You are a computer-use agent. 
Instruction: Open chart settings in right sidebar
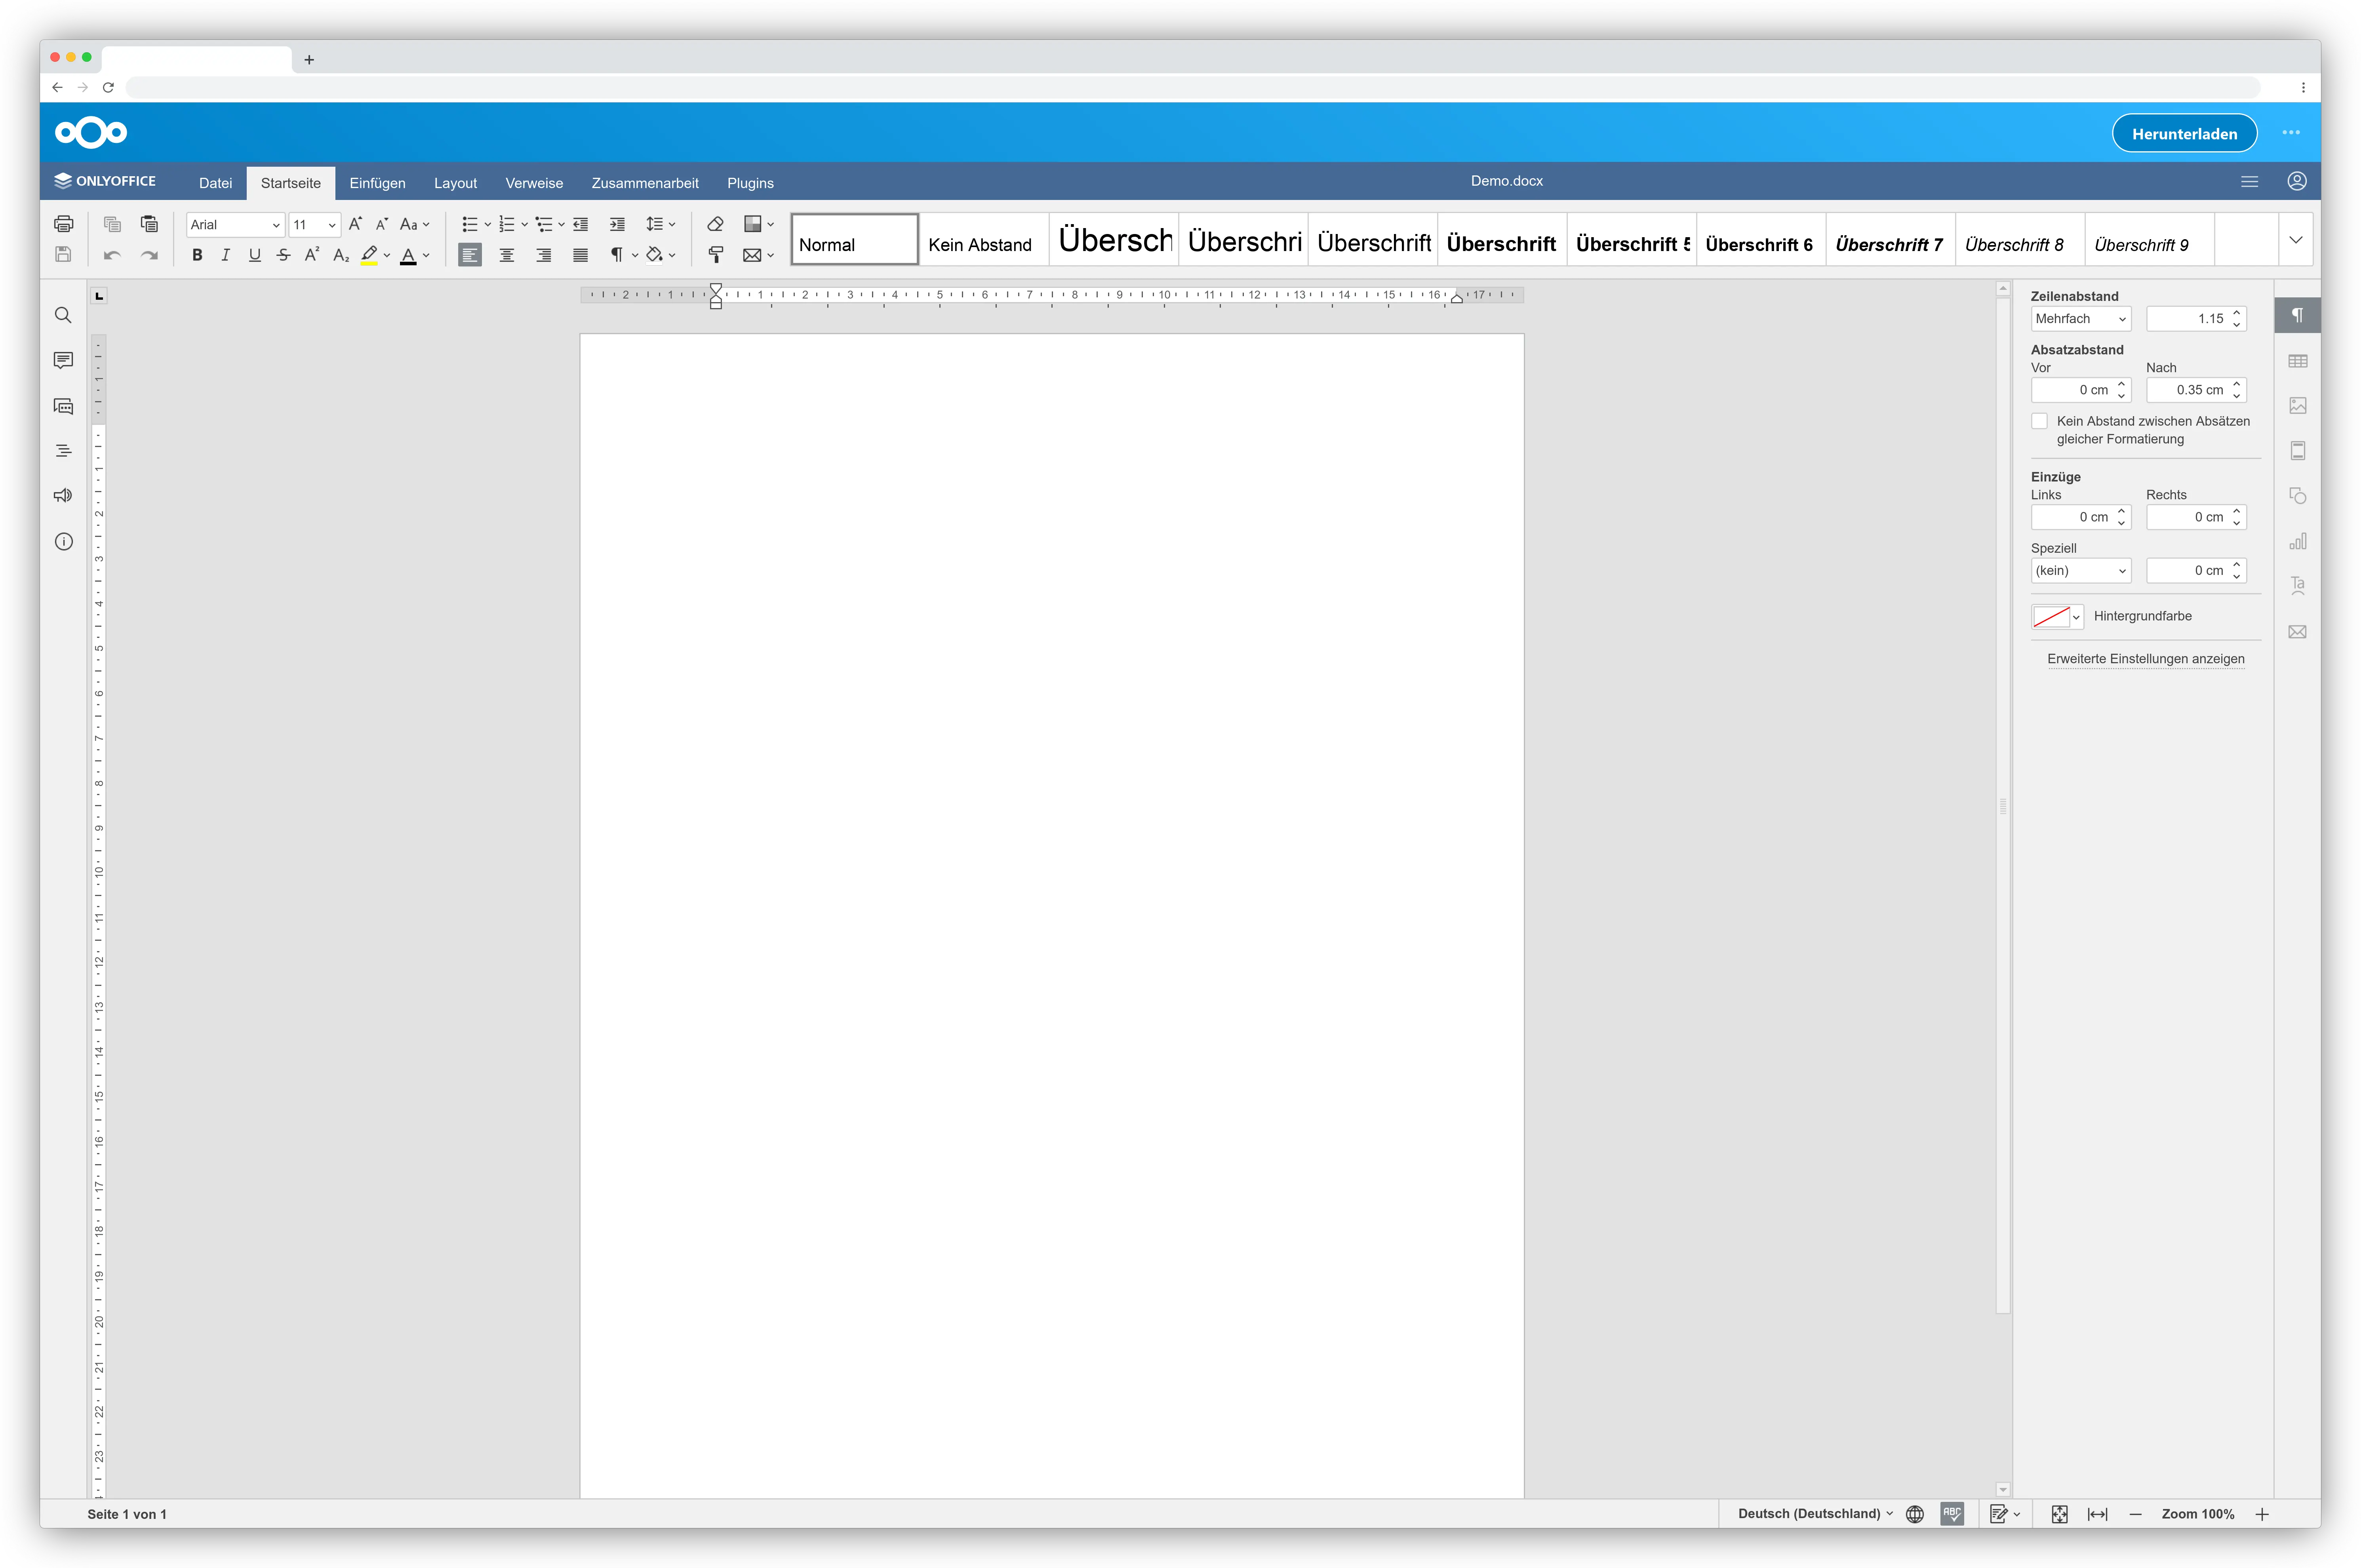click(2298, 541)
